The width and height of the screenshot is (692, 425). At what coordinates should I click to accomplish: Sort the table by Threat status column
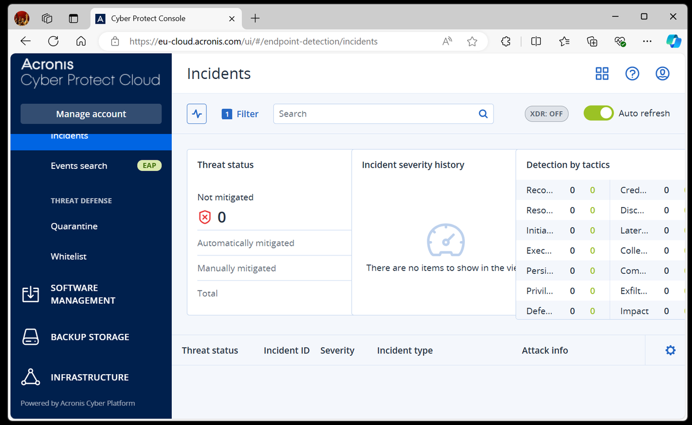pos(209,350)
